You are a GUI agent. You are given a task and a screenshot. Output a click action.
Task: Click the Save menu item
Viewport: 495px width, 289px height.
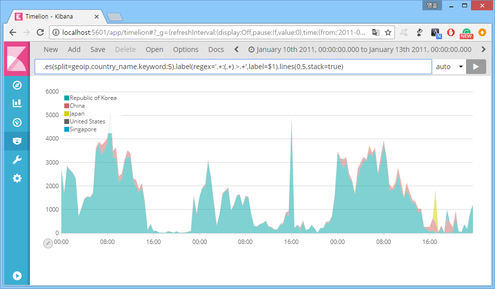(98, 49)
